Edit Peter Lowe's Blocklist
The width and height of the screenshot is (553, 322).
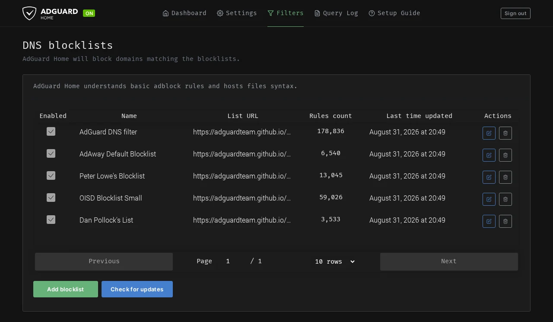[x=489, y=177]
